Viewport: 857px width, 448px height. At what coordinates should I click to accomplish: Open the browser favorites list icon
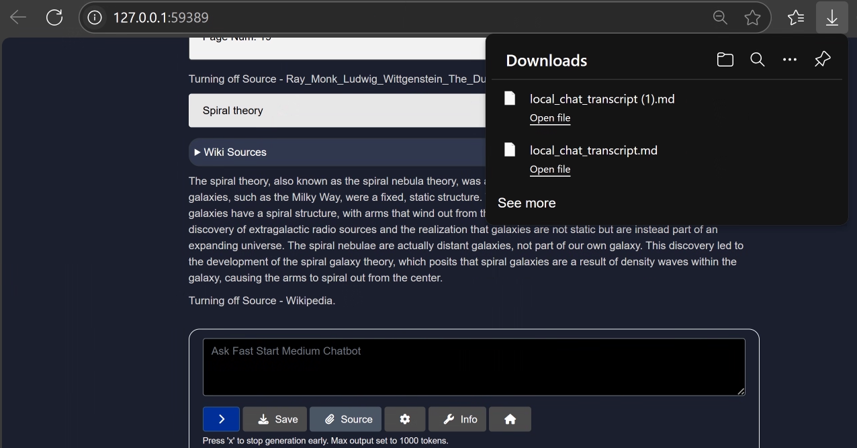click(x=796, y=17)
